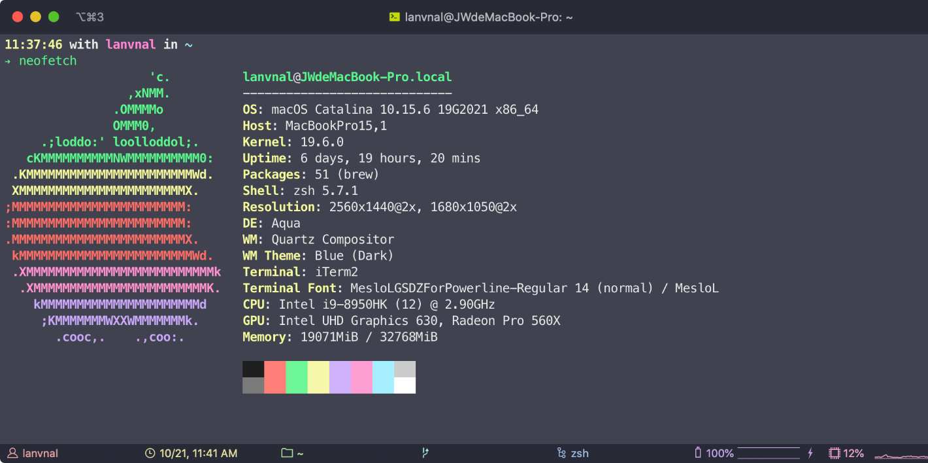Click the light cyan color swatch
The height and width of the screenshot is (463, 928).
click(383, 377)
